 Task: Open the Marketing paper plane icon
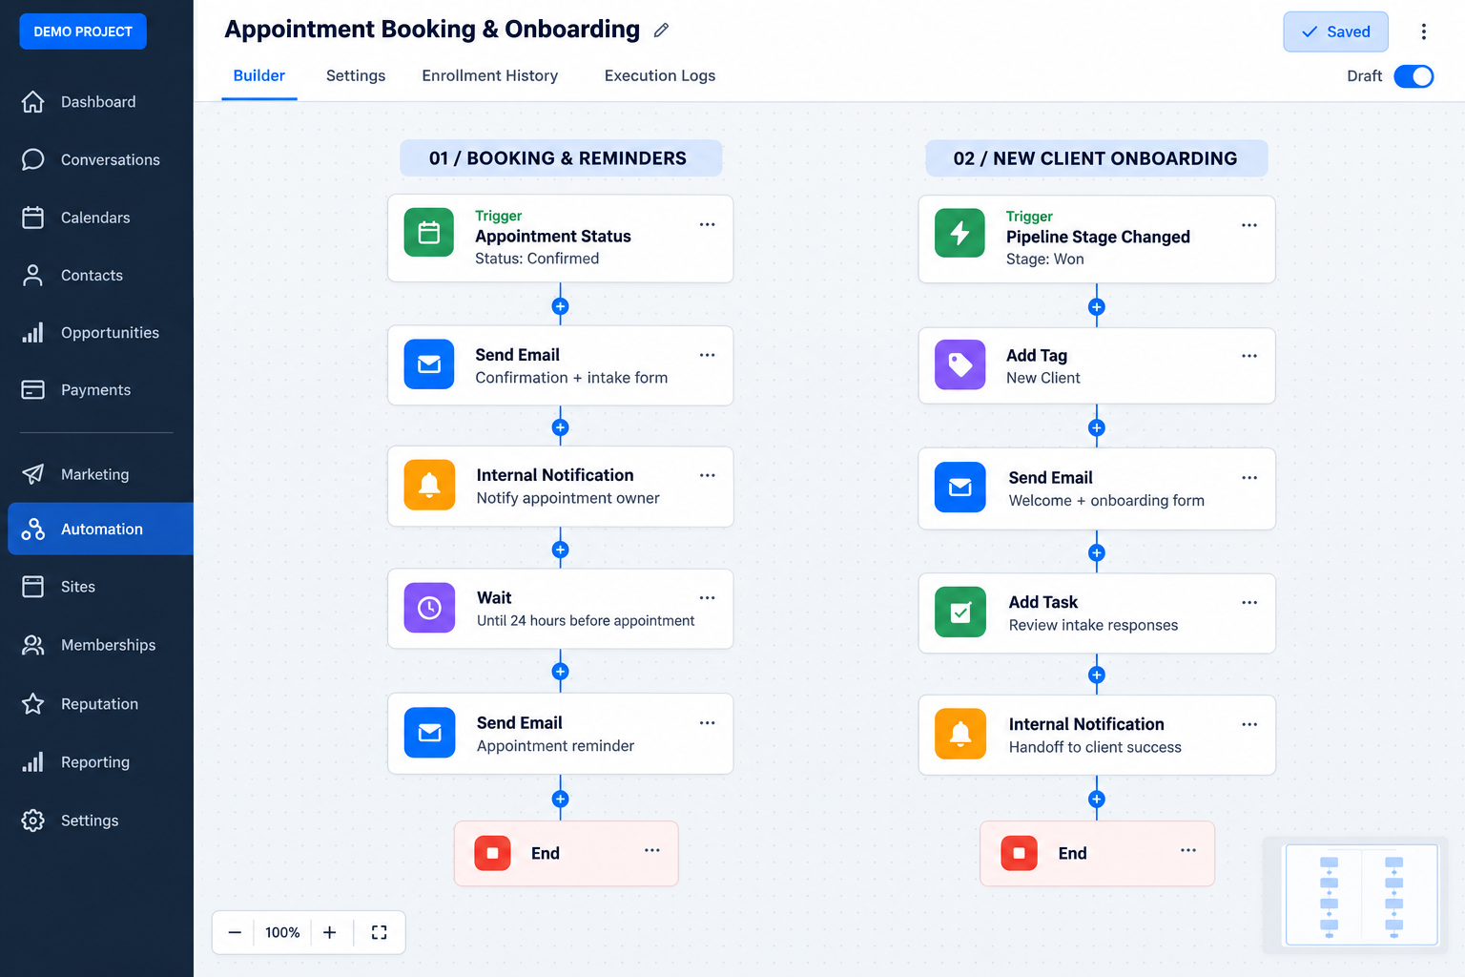click(33, 474)
